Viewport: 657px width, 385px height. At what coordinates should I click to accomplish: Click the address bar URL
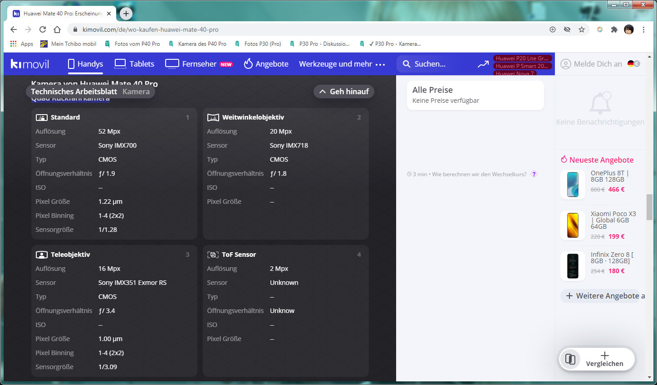[x=150, y=29]
